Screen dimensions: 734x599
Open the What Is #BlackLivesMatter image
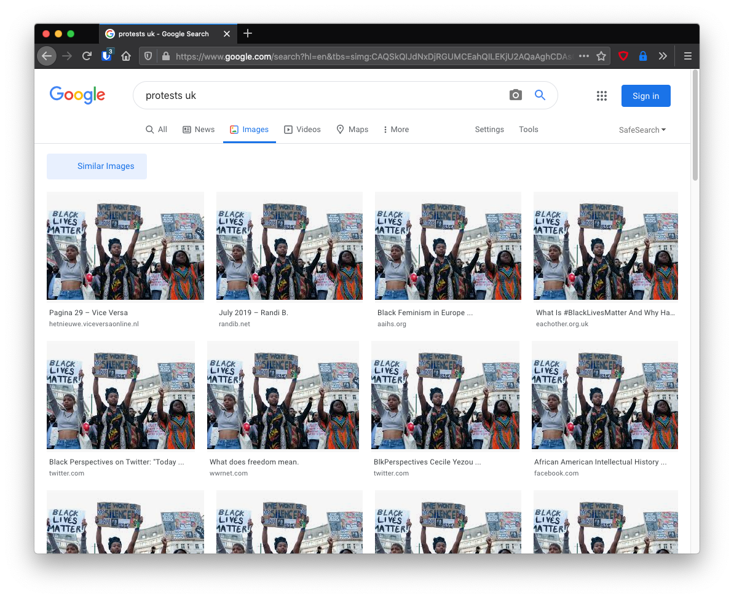coord(606,246)
